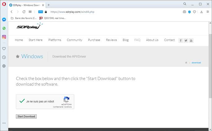
Task: Open sidebar settings gear
Action: tap(4, 66)
